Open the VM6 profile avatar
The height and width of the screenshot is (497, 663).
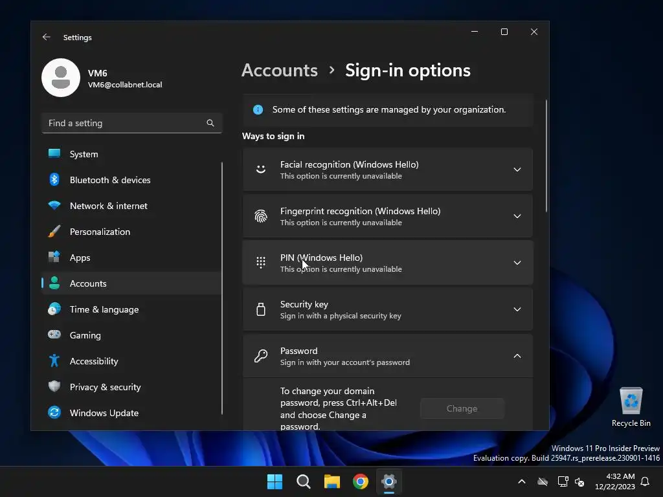(x=61, y=78)
